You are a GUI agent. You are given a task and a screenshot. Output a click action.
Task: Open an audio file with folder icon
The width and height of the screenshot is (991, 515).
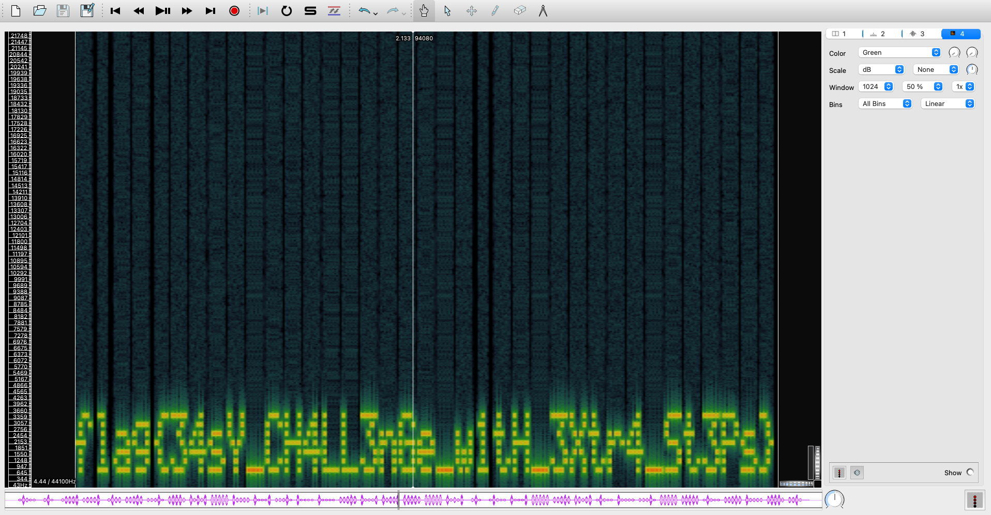point(39,11)
